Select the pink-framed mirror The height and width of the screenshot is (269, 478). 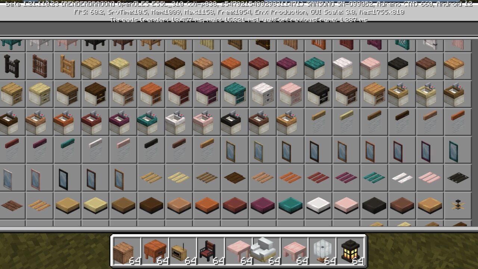click(35, 179)
